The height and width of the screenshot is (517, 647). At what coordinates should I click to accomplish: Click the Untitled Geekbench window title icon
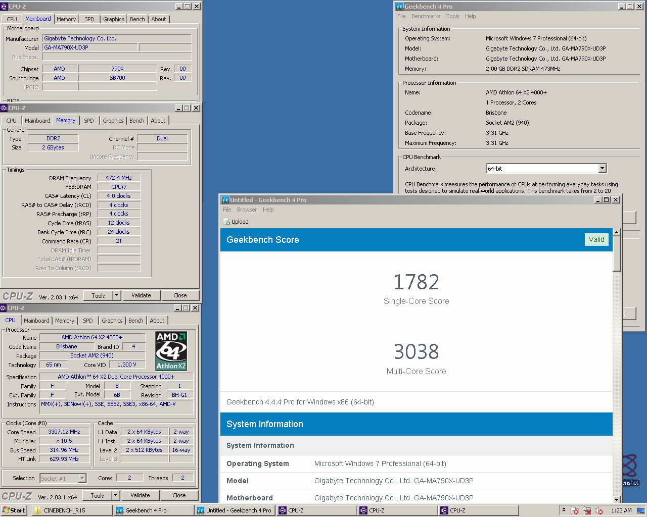[x=225, y=200]
